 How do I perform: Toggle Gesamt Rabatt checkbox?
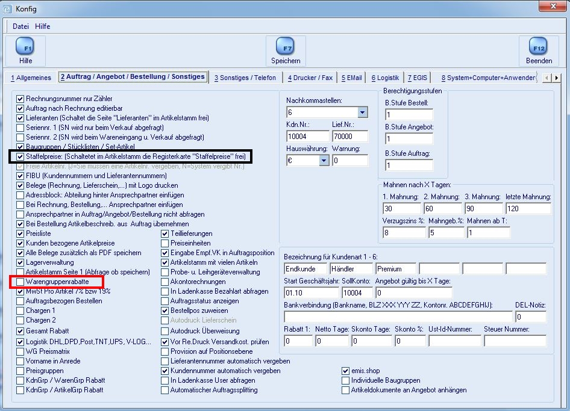pos(20,331)
